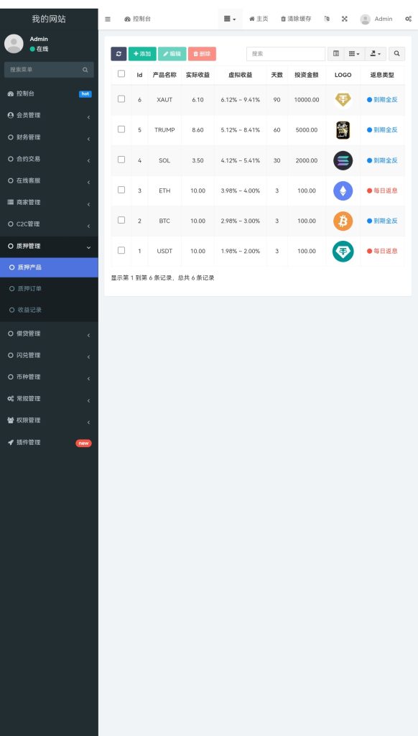Enter fullscreen using the expand icon
418x736 pixels.
344,19
